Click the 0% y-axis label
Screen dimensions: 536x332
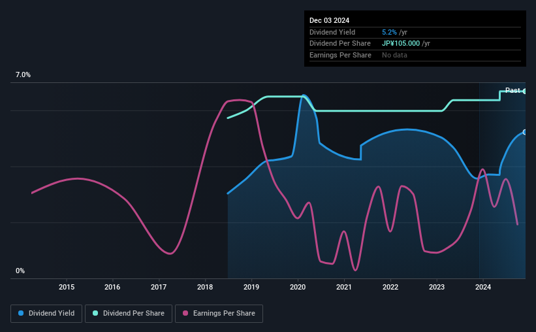pyautogui.click(x=20, y=271)
